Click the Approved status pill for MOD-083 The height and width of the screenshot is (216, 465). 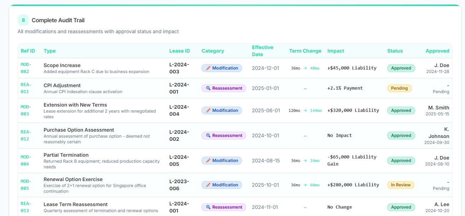401,110
